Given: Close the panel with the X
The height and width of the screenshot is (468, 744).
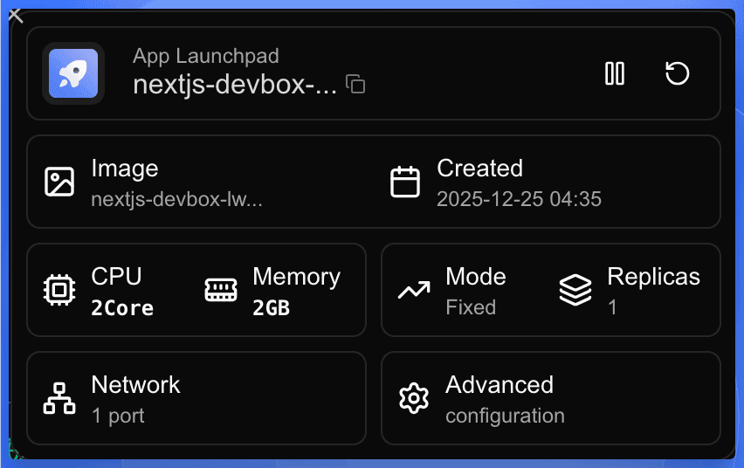Looking at the screenshot, I should pyautogui.click(x=15, y=15).
